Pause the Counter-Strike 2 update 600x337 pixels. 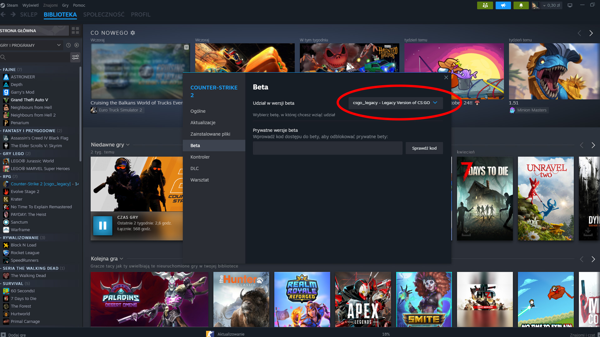click(x=102, y=226)
